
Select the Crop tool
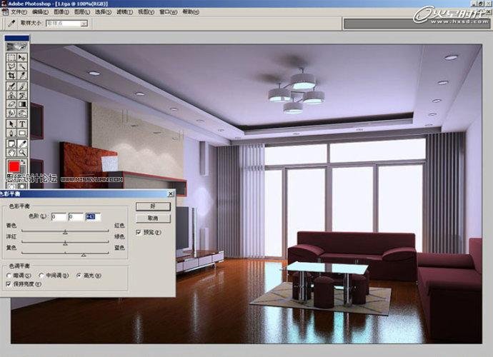pos(11,75)
